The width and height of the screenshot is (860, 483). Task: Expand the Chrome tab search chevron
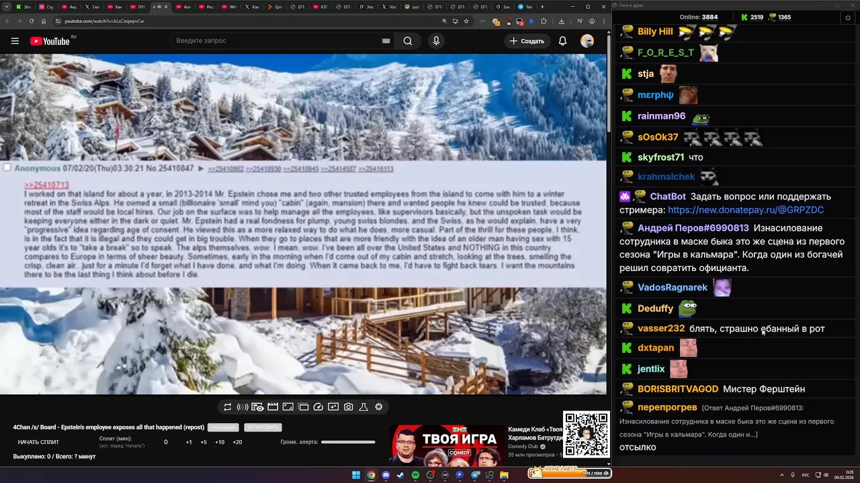pos(7,7)
